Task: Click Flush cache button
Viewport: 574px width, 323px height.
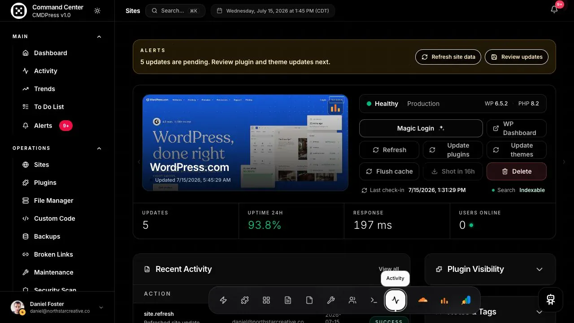Action: (x=389, y=171)
